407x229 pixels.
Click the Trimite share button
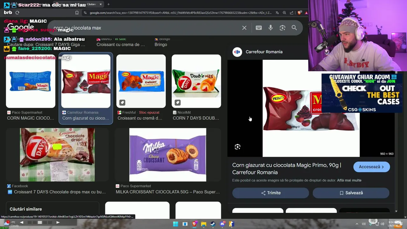[271, 193]
